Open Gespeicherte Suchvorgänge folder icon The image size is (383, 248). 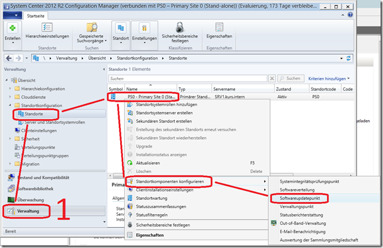(92, 27)
